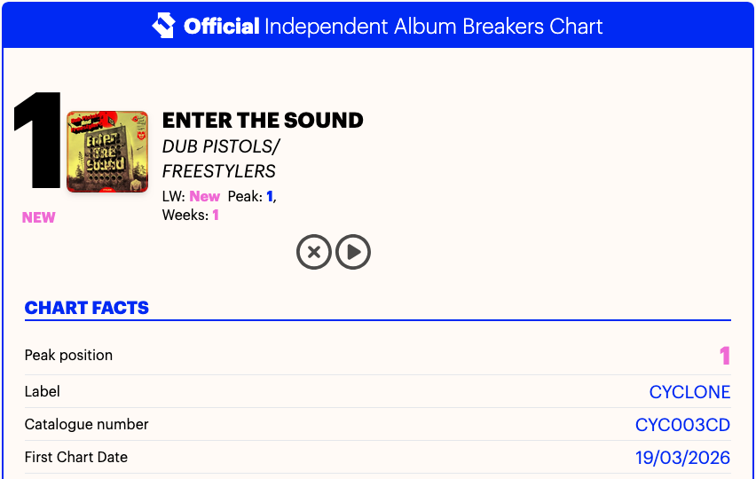Click the Official Charts logo icon
The height and width of the screenshot is (479, 756).
(164, 26)
